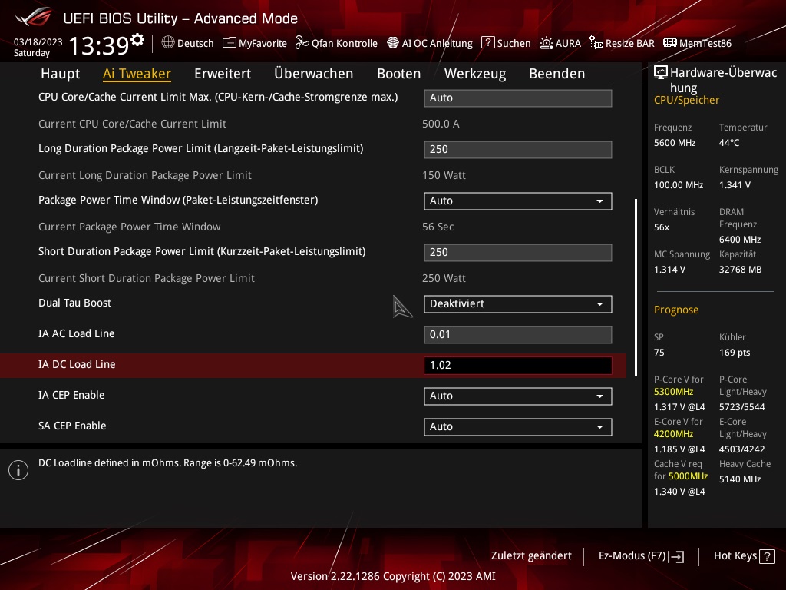Edit Short Duration Package Power Limit field
786x590 pixels.
tap(518, 252)
